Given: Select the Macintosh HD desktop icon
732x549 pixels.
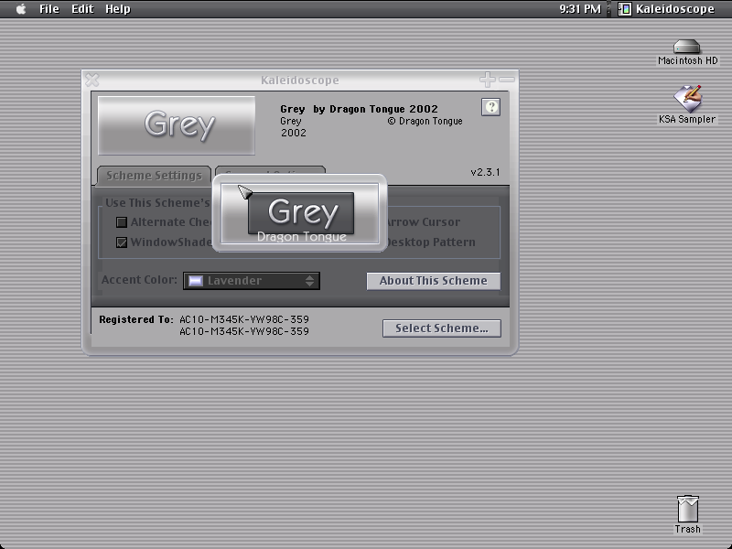Looking at the screenshot, I should (687, 52).
